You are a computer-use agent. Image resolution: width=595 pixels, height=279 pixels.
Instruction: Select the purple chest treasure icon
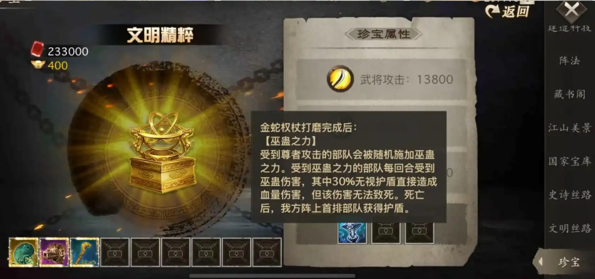click(x=54, y=252)
